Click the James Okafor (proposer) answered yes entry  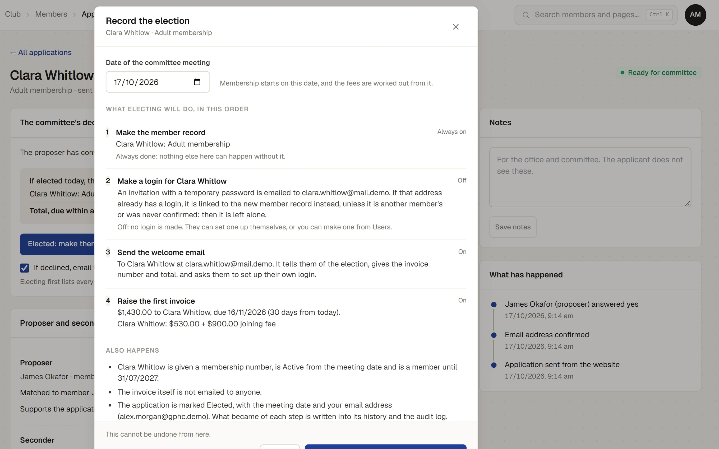click(x=571, y=304)
